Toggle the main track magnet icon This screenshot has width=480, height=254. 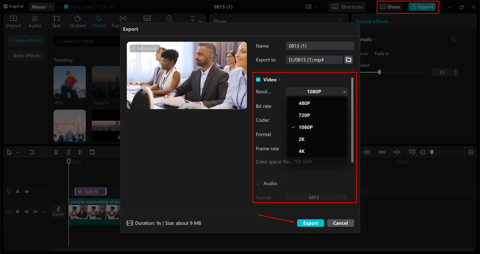point(367,152)
